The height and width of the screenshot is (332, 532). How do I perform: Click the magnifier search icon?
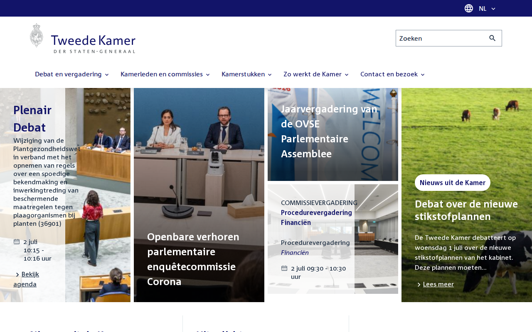click(493, 38)
